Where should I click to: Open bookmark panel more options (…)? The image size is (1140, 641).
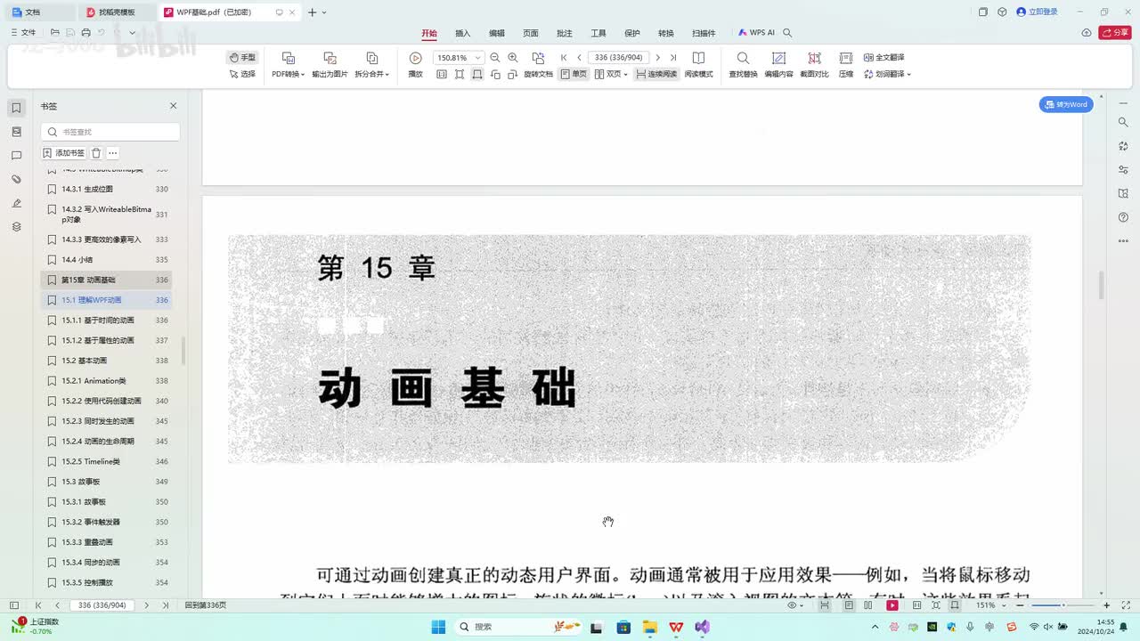[x=112, y=153]
